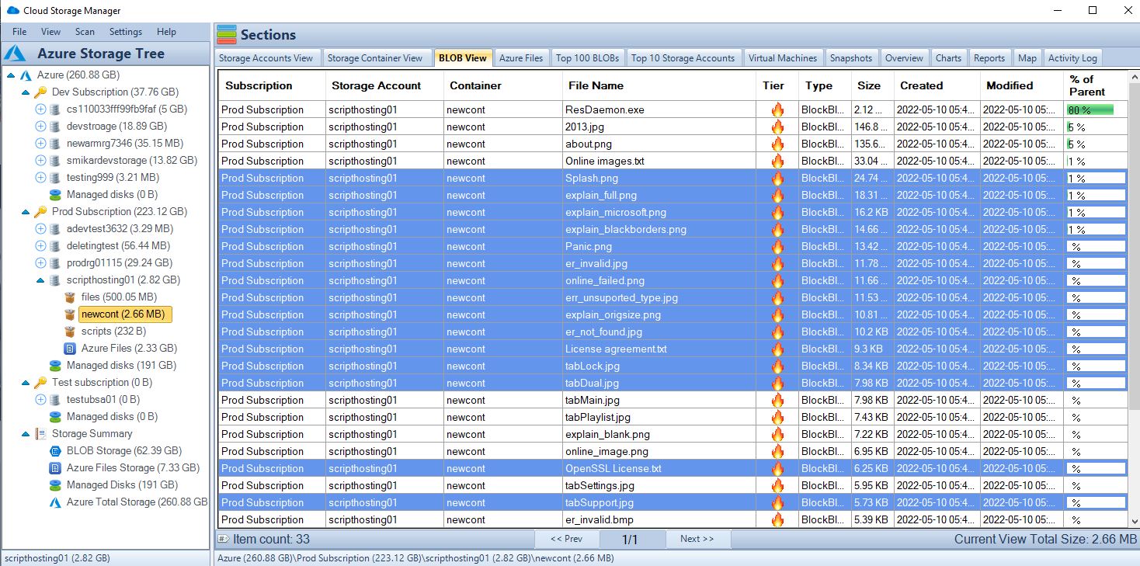Open the Scan menu
This screenshot has width=1140, height=566.
click(85, 32)
